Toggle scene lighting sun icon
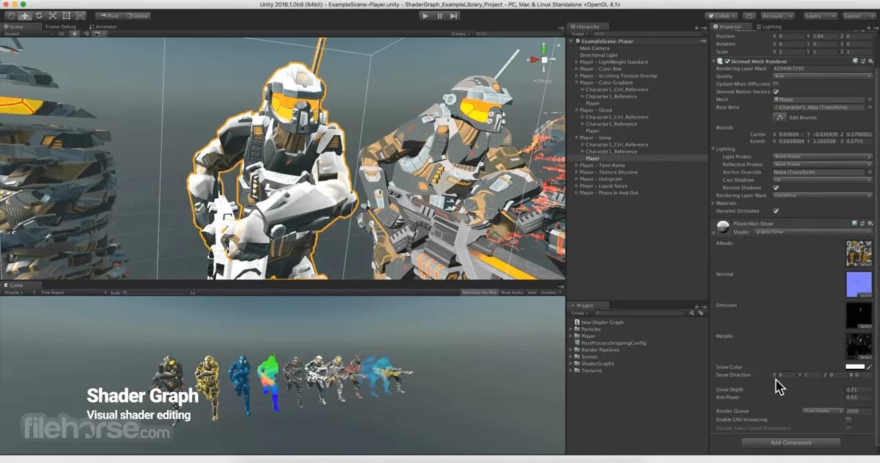Image resolution: width=880 pixels, height=463 pixels. [x=74, y=33]
